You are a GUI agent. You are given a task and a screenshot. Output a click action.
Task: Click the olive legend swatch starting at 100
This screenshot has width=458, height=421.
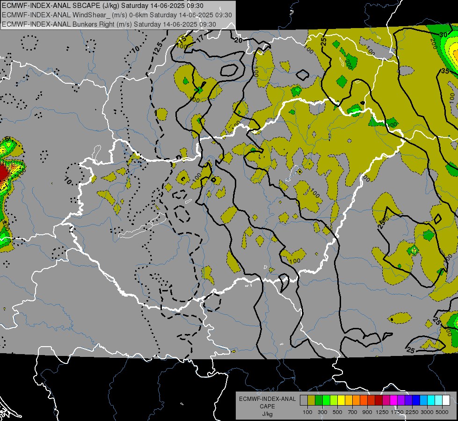pos(312,400)
